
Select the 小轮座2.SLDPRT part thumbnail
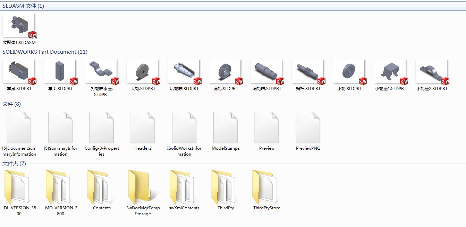[432, 72]
